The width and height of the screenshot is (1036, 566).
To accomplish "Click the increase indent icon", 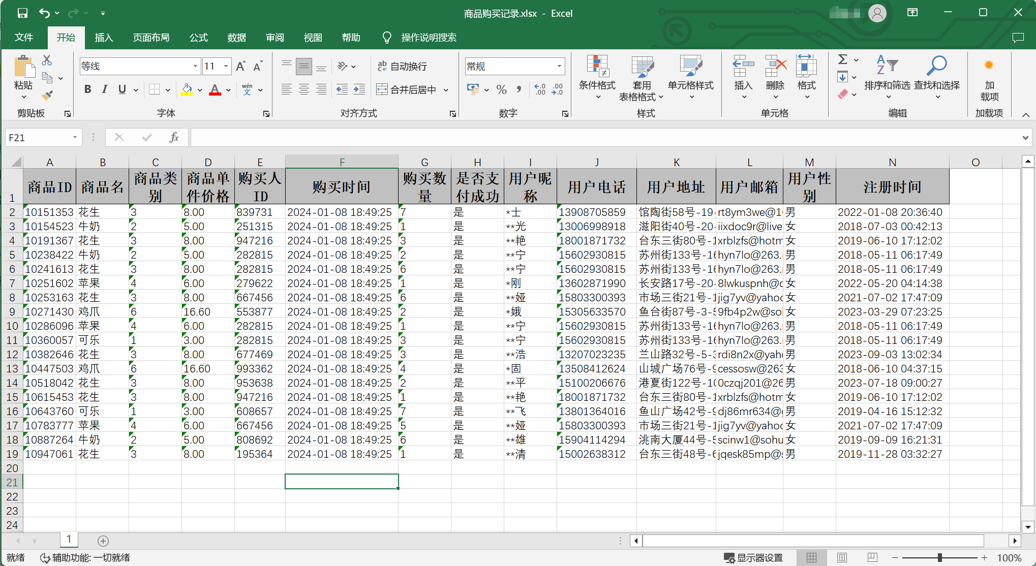I will pos(359,90).
